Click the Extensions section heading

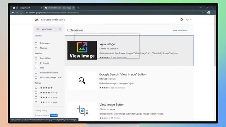click(75, 30)
